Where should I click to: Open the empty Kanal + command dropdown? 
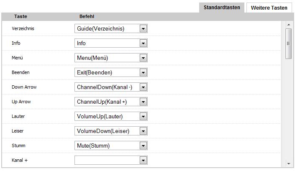(x=143, y=161)
